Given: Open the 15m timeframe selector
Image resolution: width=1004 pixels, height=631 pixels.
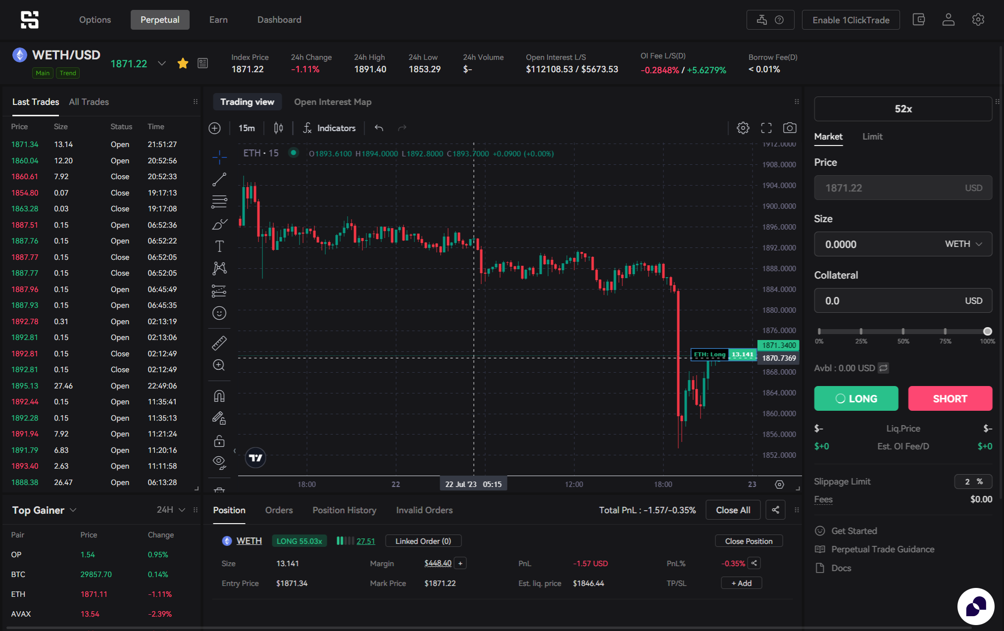Looking at the screenshot, I should (247, 128).
